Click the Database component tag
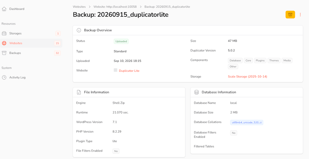Viewport: 309px width, 159px height. click(235, 60)
